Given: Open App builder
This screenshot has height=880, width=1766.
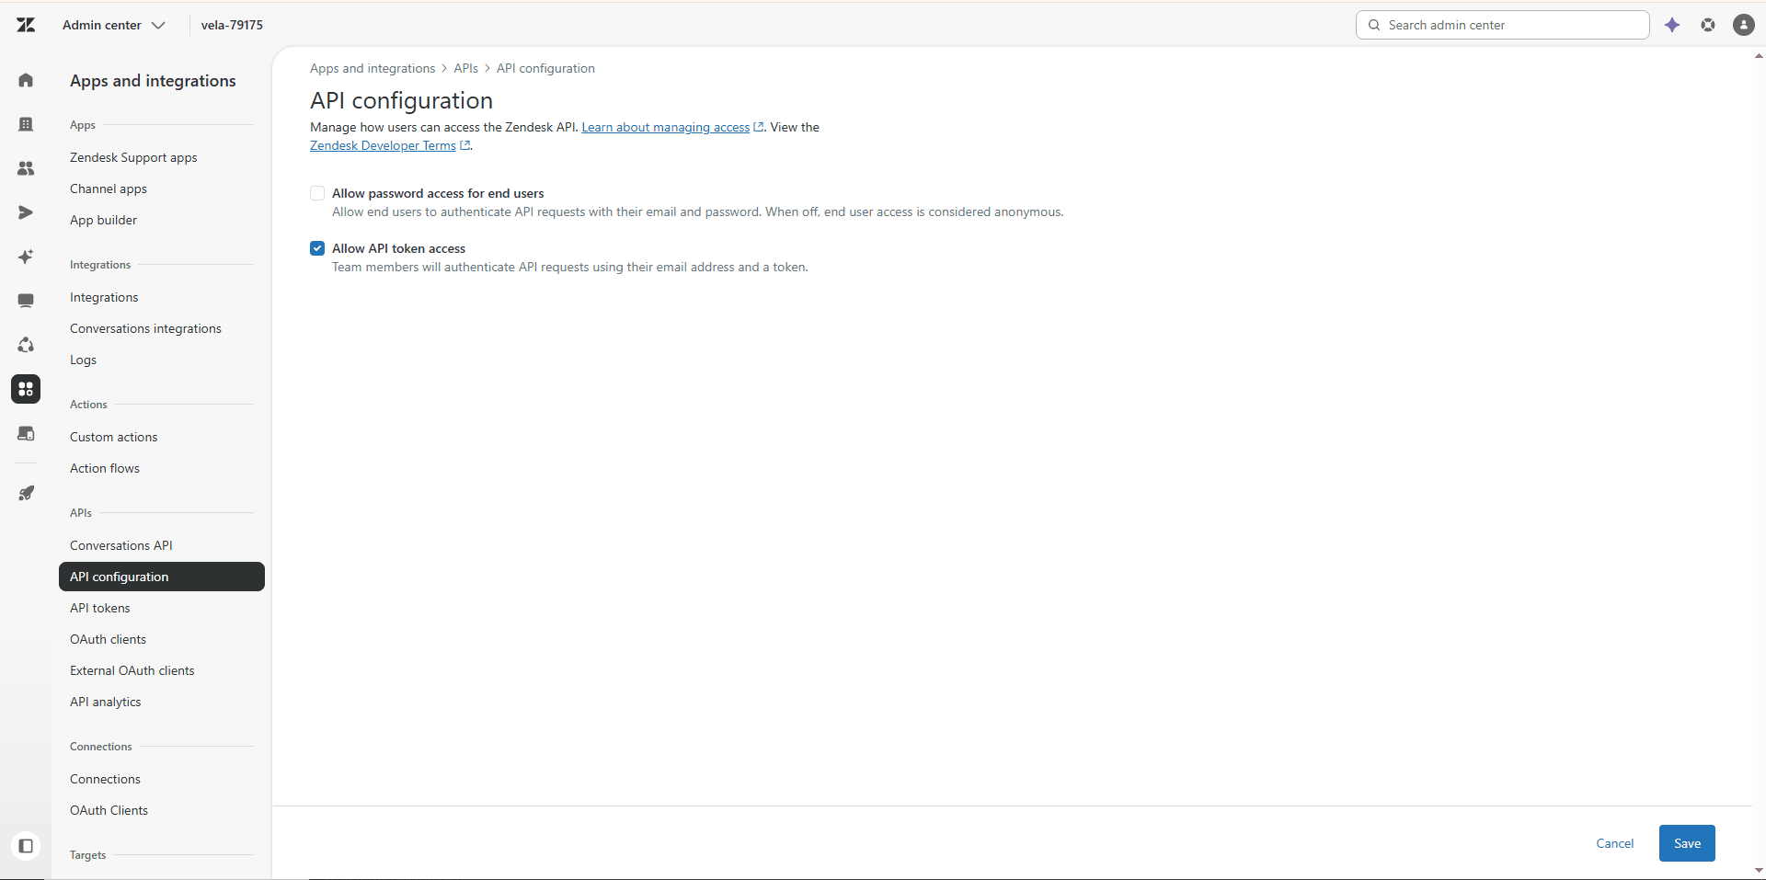Looking at the screenshot, I should tap(103, 220).
